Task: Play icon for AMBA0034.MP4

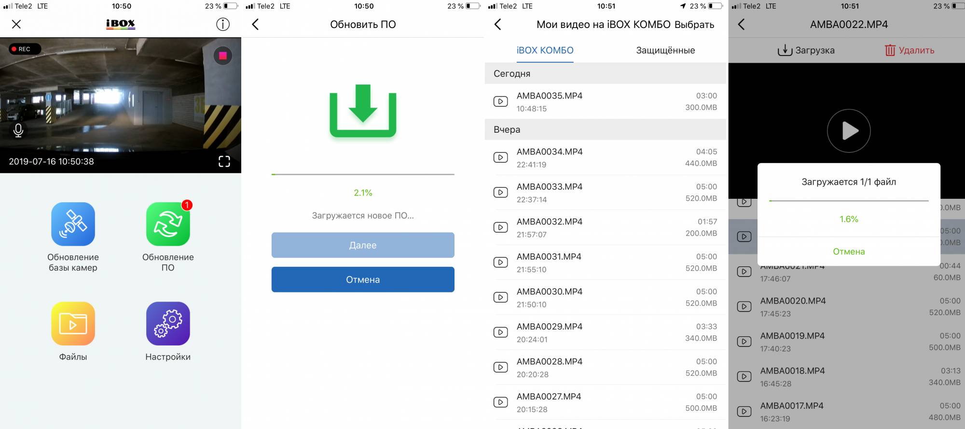Action: [x=500, y=157]
